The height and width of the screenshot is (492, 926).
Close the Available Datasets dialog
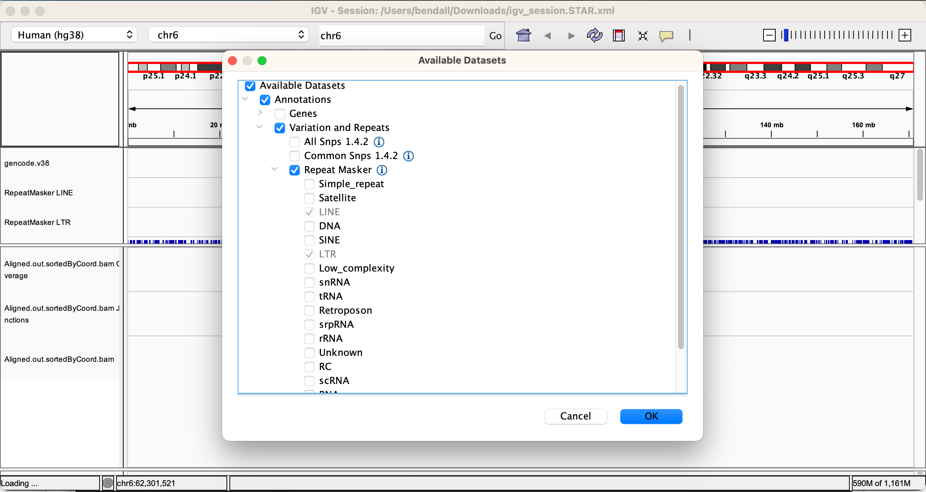[232, 61]
